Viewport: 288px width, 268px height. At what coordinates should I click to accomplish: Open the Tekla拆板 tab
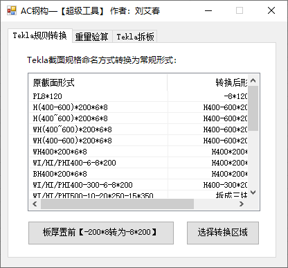135,37
